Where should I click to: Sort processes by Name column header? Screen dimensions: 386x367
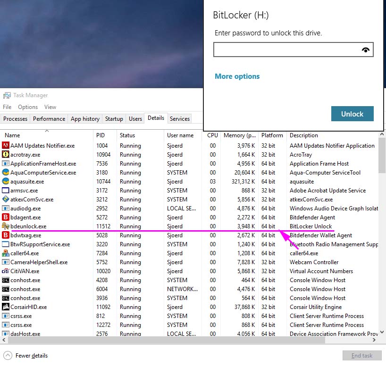(x=12, y=135)
